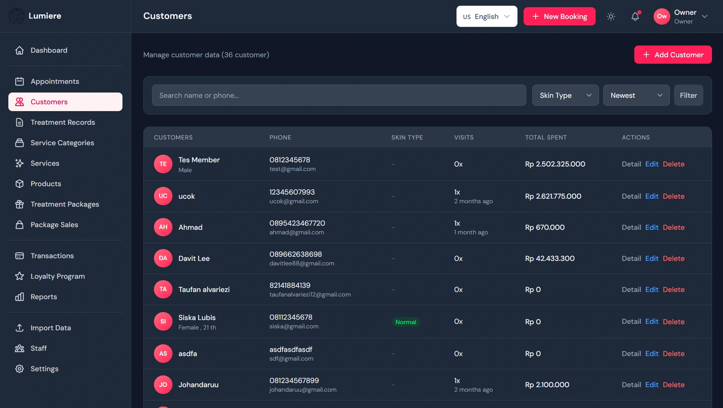Open the Newest sort dropdown
The width and height of the screenshot is (723, 408).
pos(637,96)
